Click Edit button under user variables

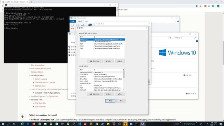point(108,61)
